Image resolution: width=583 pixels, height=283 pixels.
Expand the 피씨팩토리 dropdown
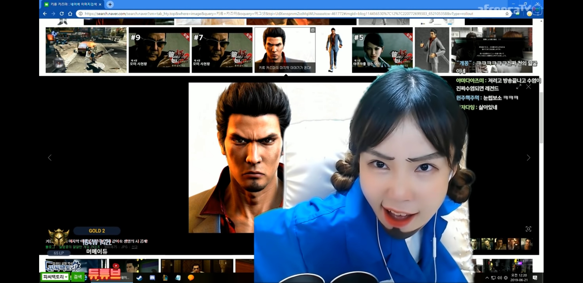[x=66, y=277]
